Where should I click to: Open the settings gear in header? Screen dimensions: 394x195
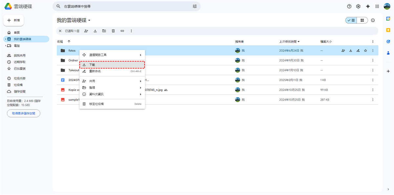(358, 6)
